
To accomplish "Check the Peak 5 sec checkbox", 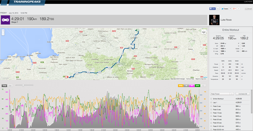I will coord(211,109).
